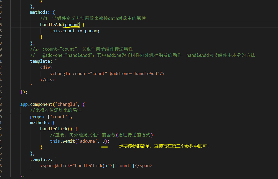
Task: Click the methods: key above handleClick
Action: tap(40, 123)
